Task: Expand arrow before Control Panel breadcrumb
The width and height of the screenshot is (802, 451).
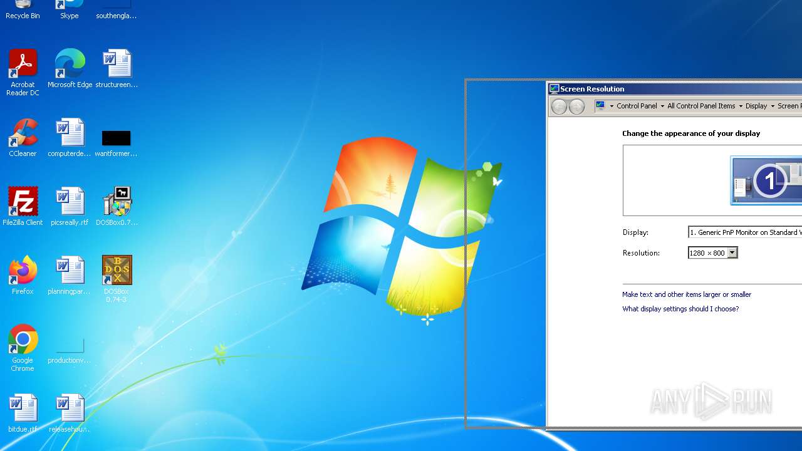Action: [612, 106]
